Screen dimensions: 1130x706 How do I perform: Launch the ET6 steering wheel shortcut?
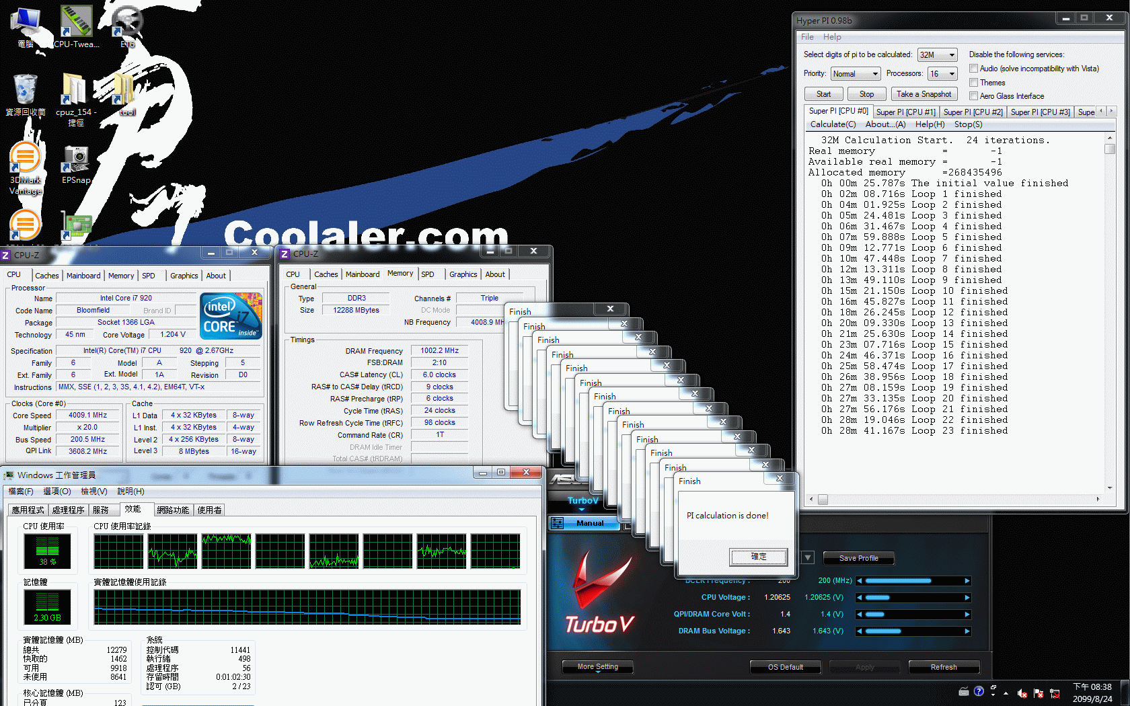pyautogui.click(x=127, y=27)
